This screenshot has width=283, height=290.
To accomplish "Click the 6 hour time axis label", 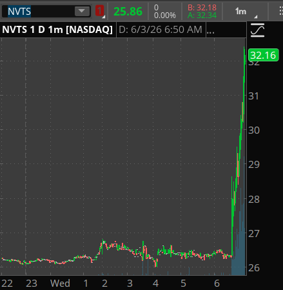I will (217, 284).
